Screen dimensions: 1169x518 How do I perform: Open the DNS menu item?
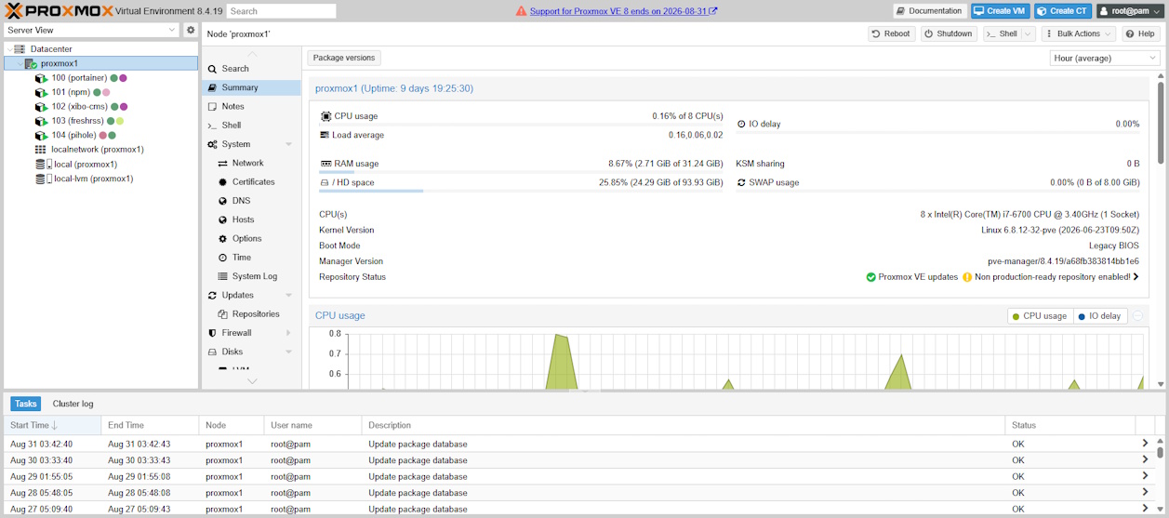[251, 201]
